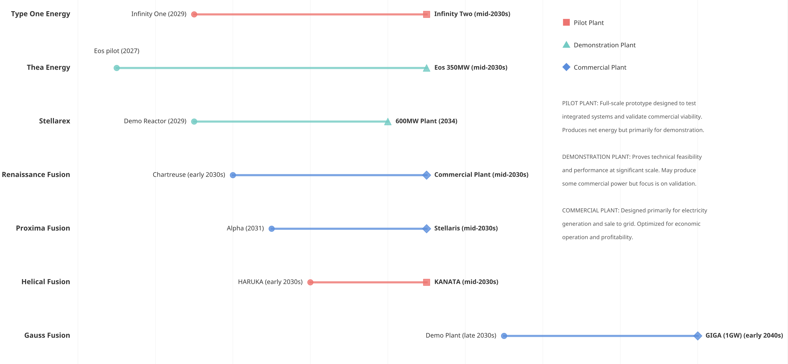
Task: Click Gauss Fusion row label
Action: point(47,335)
